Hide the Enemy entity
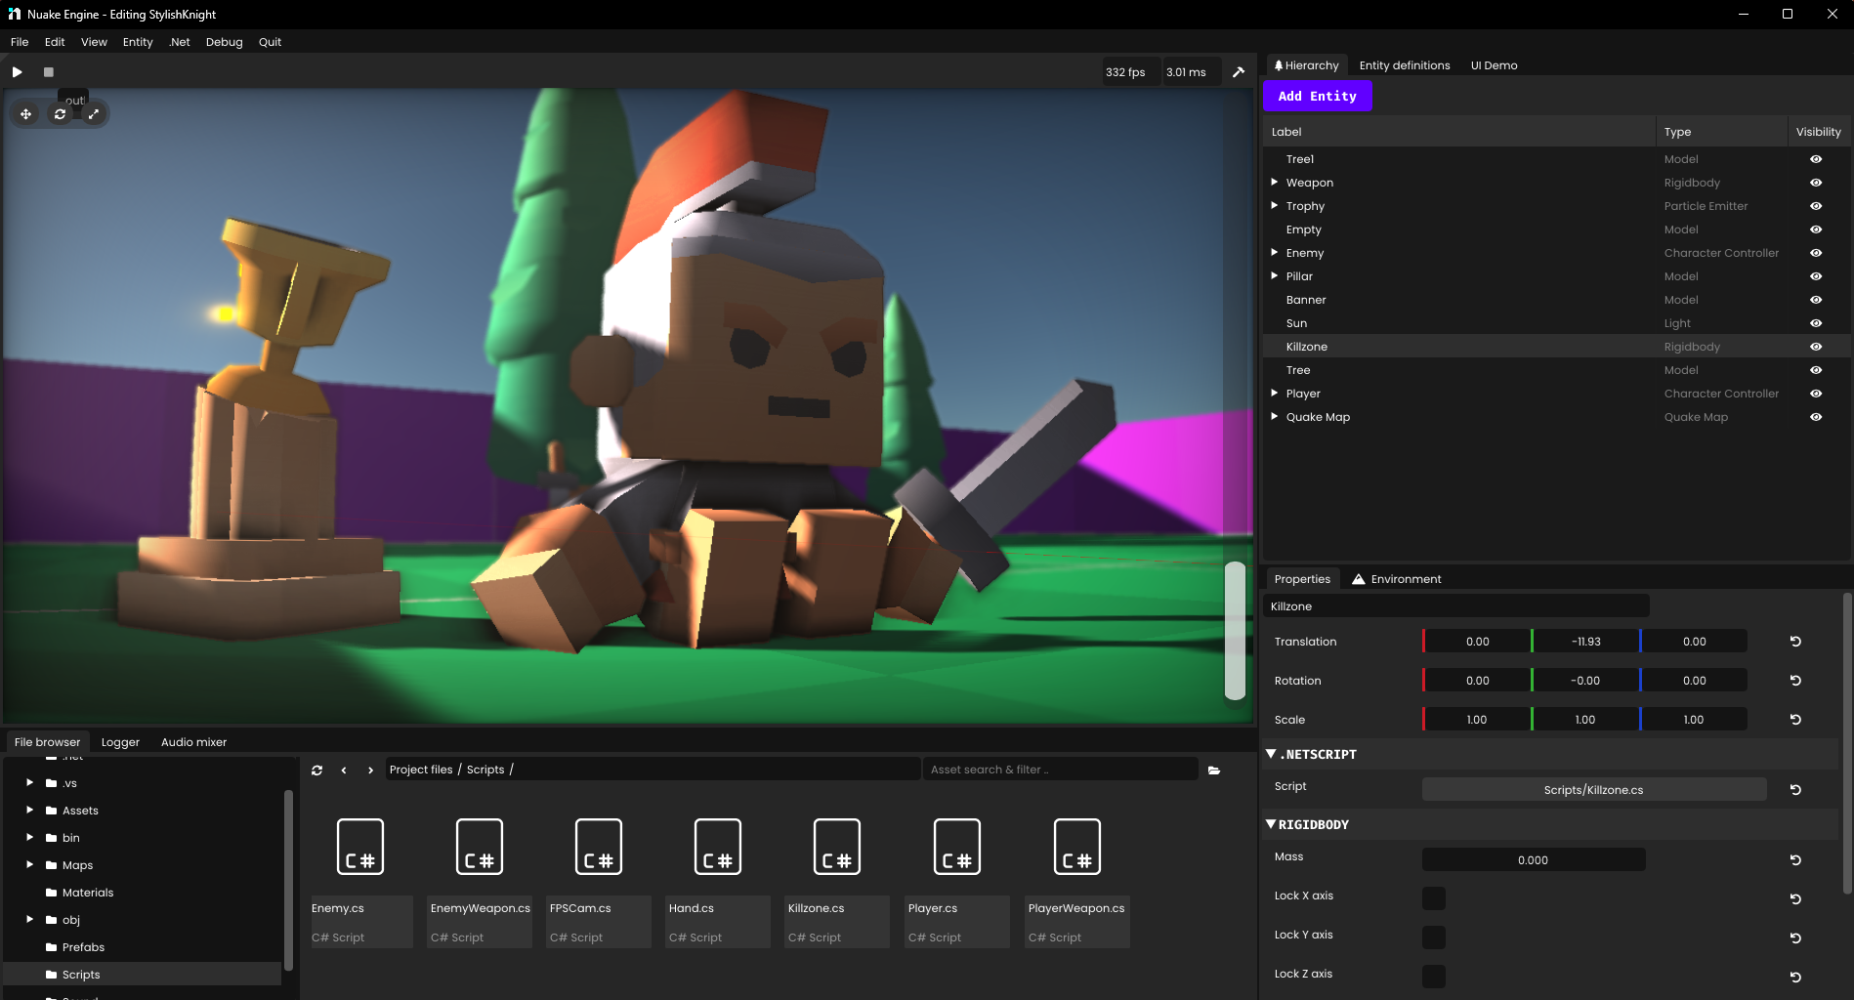The image size is (1854, 1000). 1816,253
